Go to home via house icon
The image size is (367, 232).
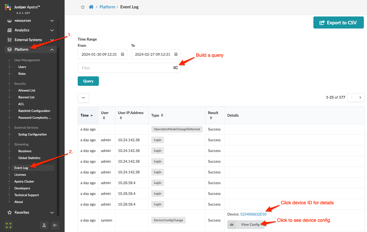[x=91, y=7]
